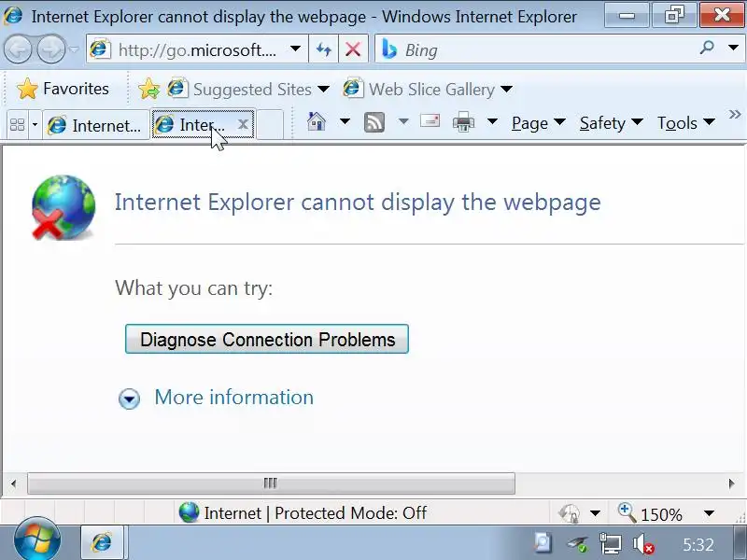Show more command bar items chevron
The width and height of the screenshot is (747, 560).
coord(735,114)
